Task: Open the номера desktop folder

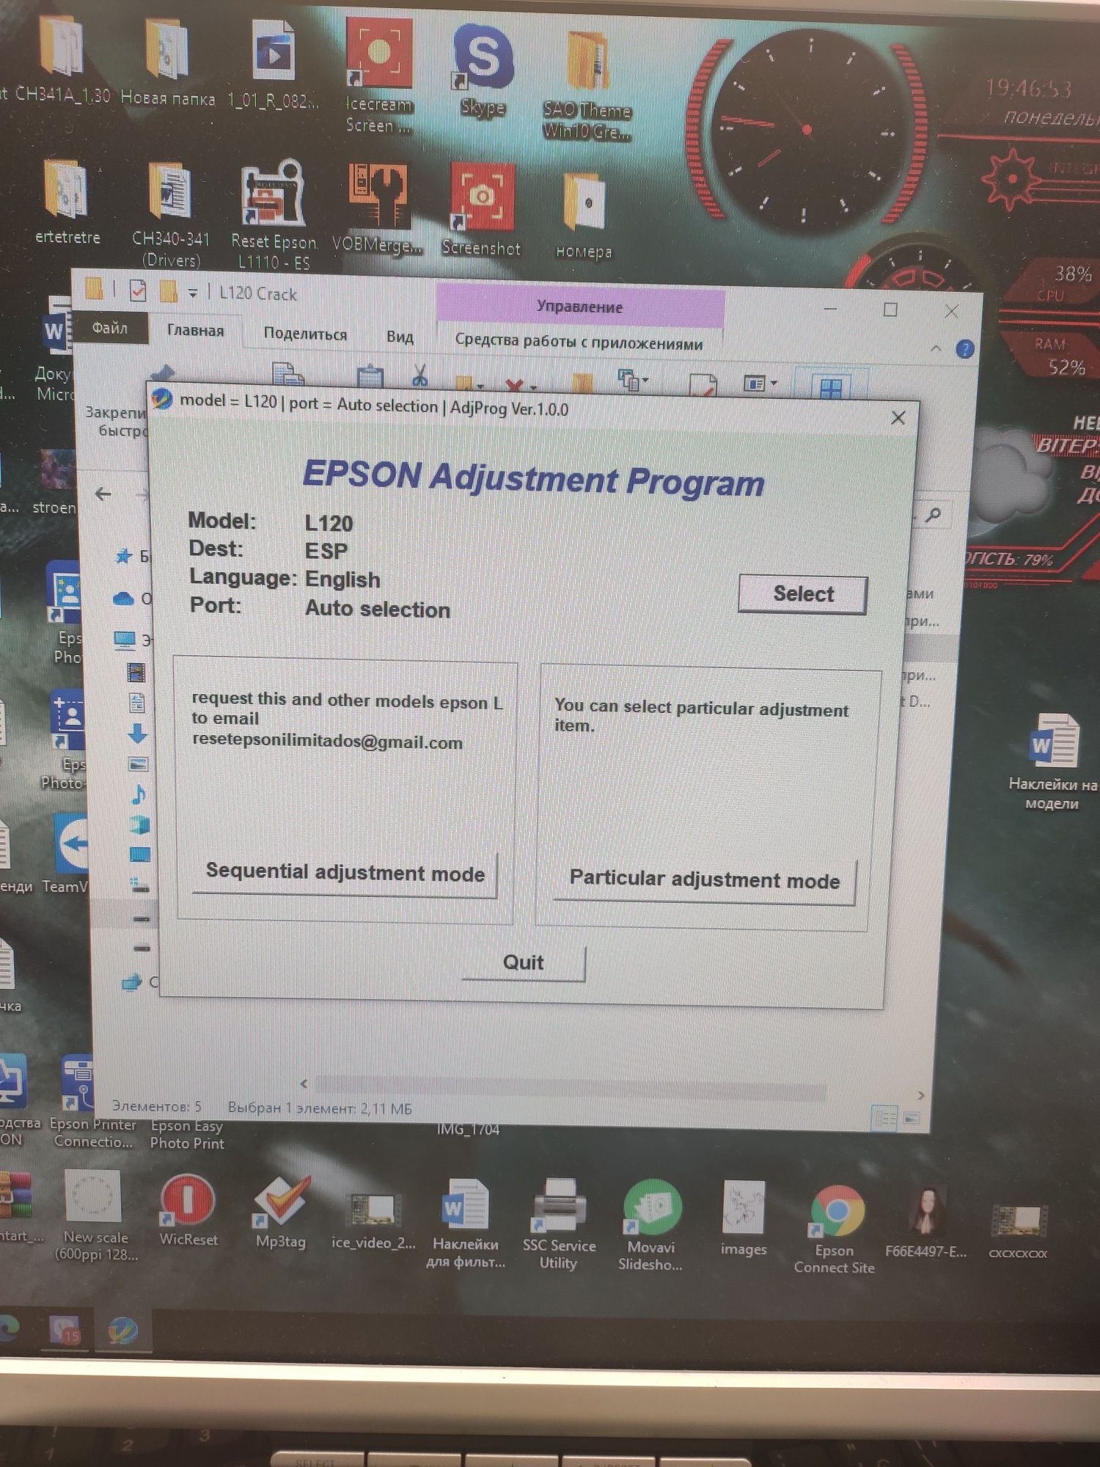Action: click(584, 217)
